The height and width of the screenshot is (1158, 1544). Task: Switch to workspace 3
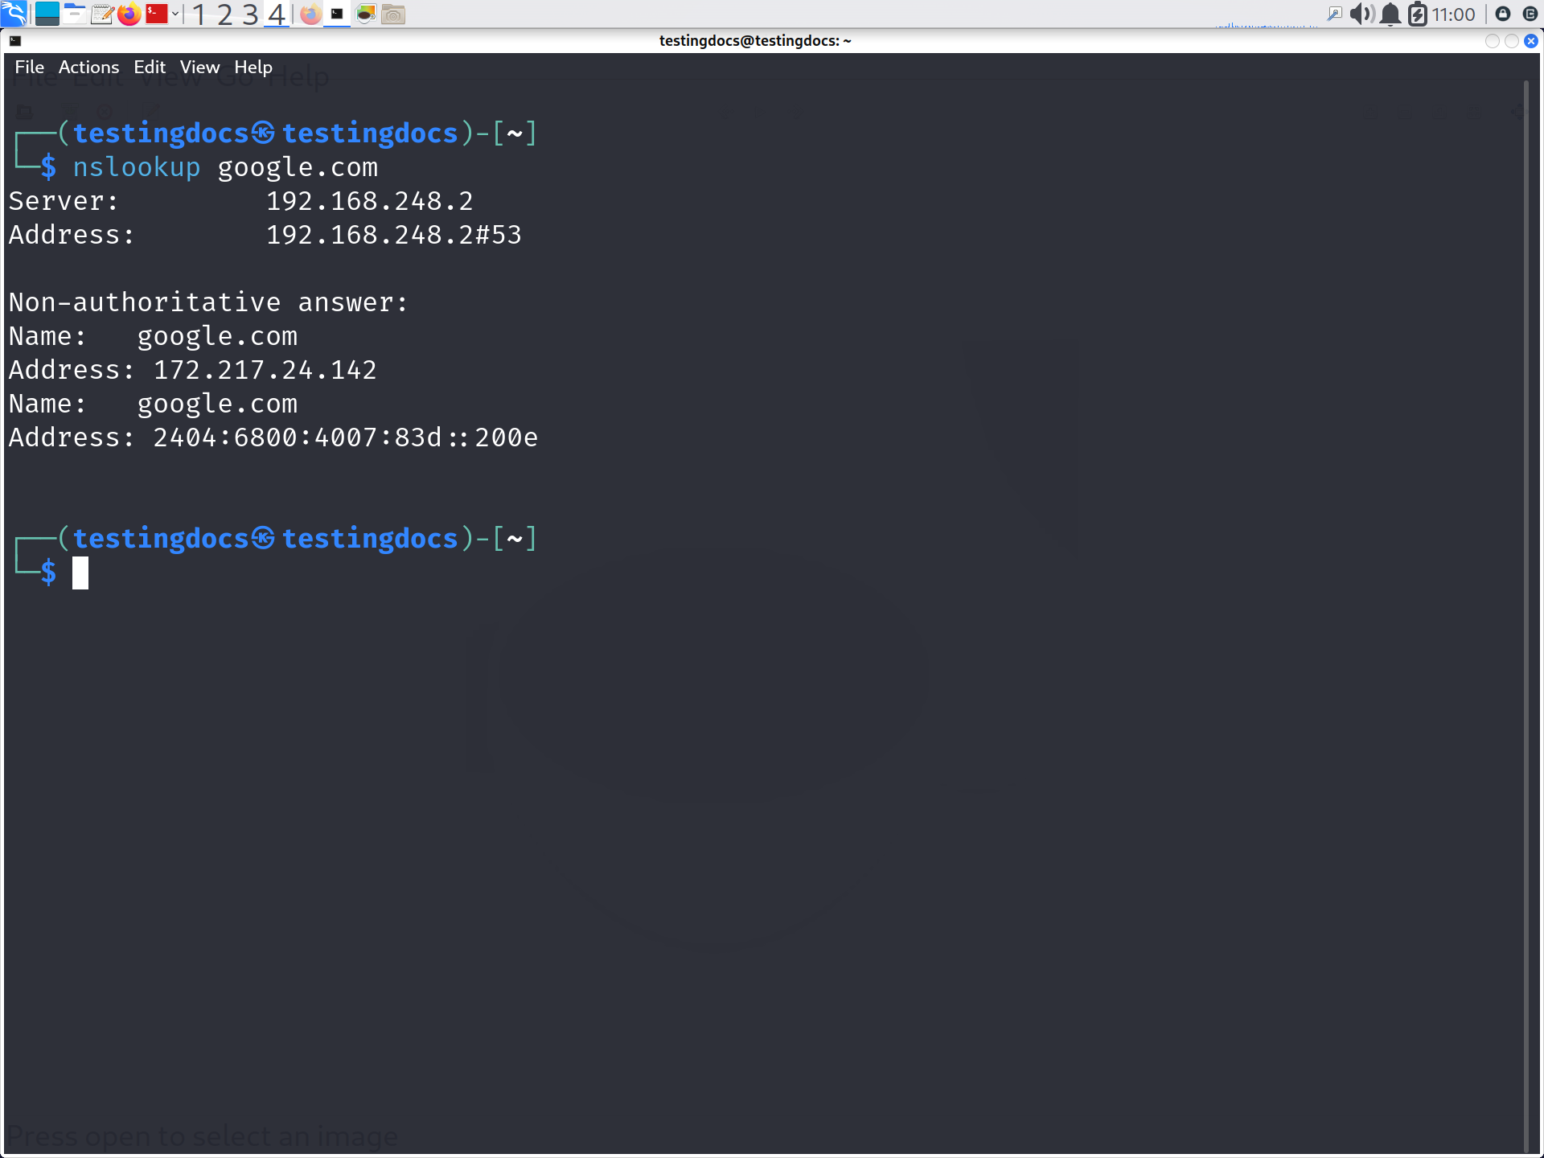(251, 14)
